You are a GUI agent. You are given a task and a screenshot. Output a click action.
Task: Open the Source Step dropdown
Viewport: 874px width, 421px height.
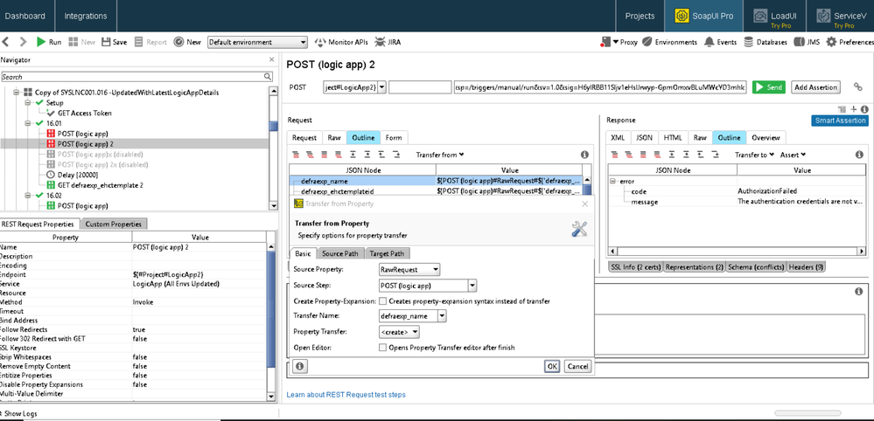tap(428, 286)
